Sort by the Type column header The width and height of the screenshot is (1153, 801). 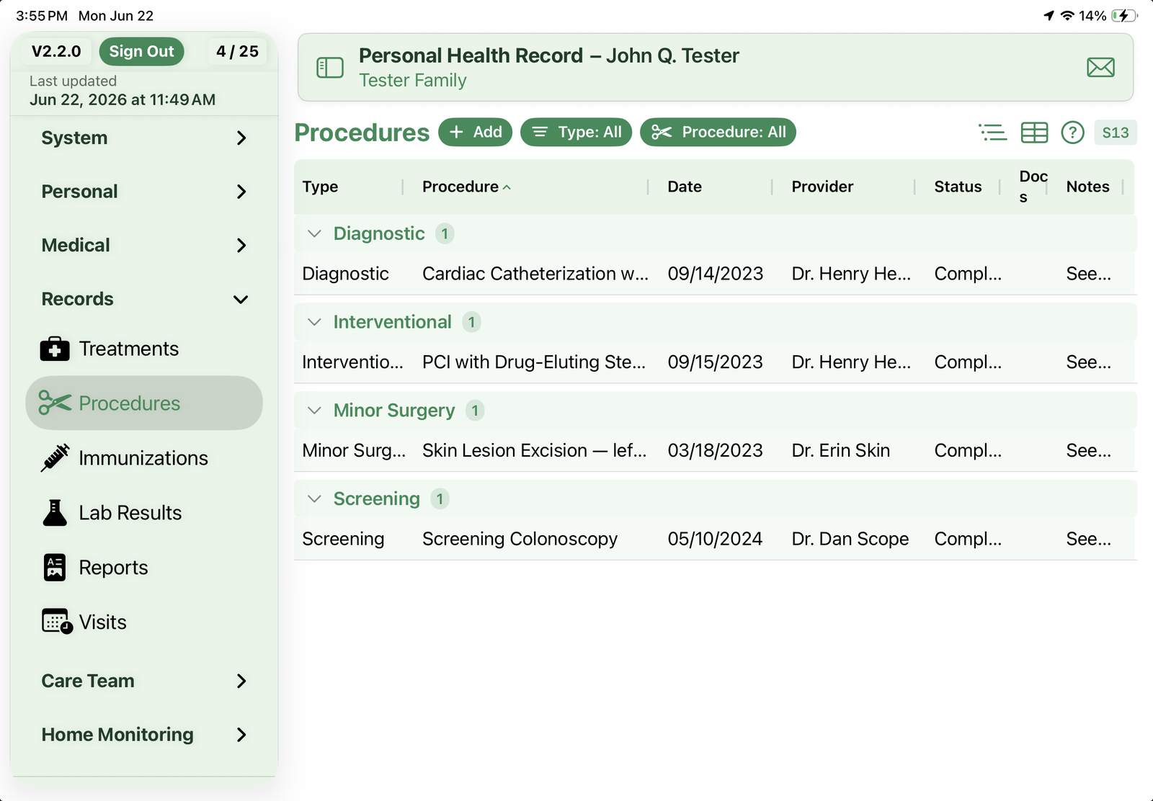pyautogui.click(x=320, y=187)
